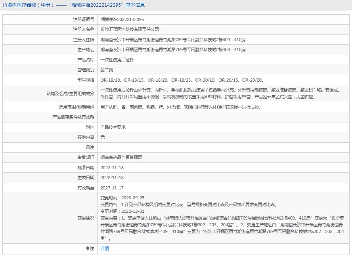Click 2022-11-18 in the 生效日期 row
Viewport: 352px width, 256px height.
click(112, 178)
